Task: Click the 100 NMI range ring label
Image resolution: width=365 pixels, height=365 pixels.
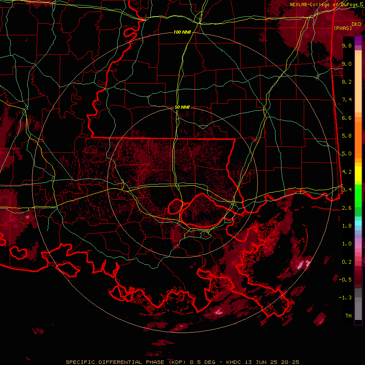Action: [182, 32]
